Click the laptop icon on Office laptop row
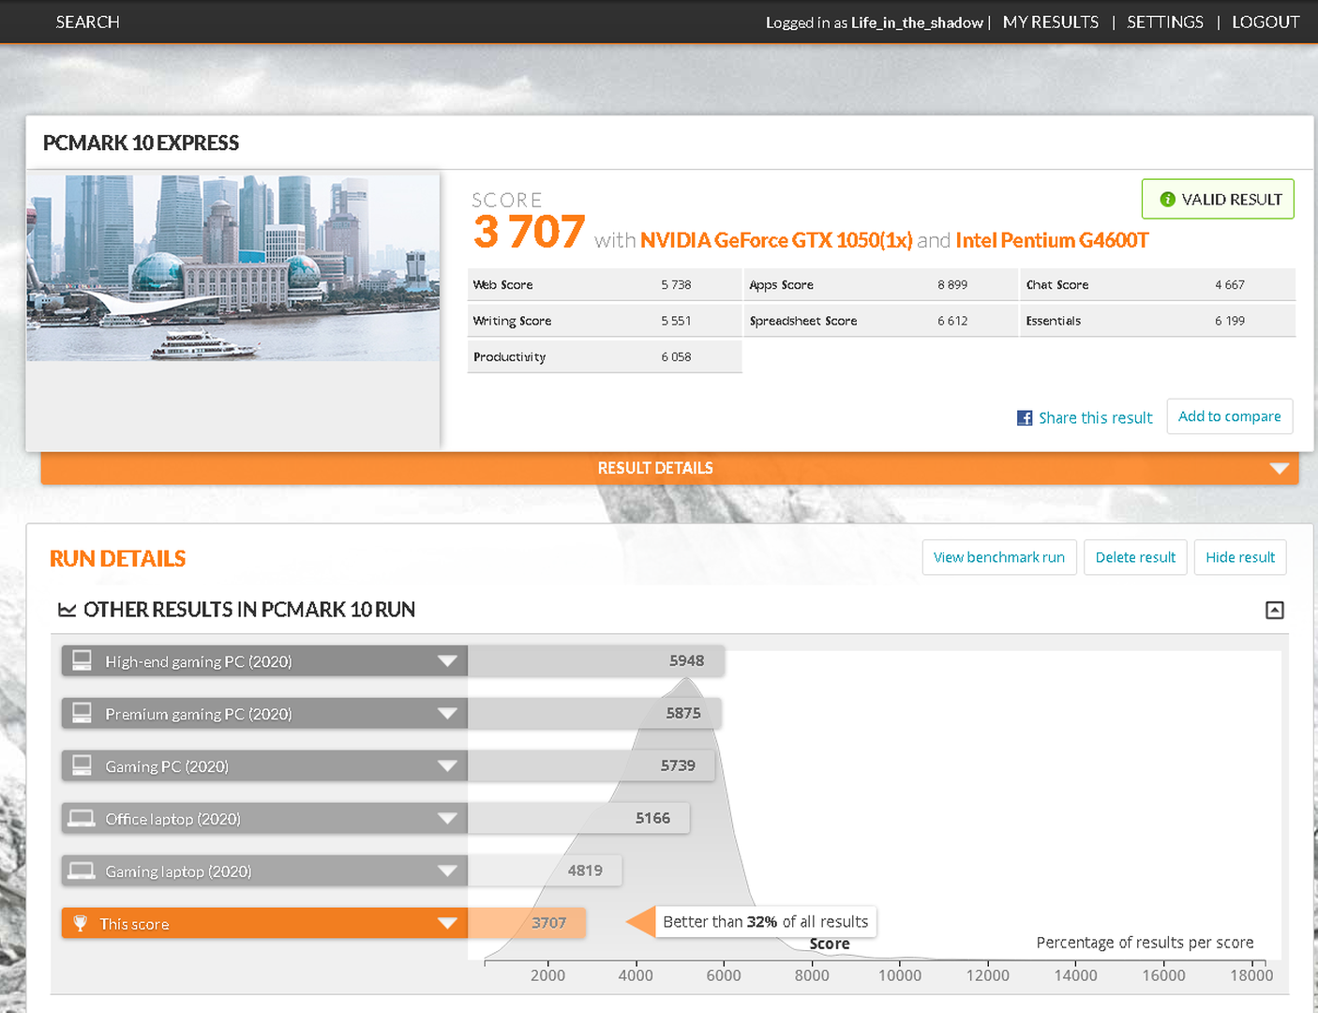1318x1013 pixels. coord(82,818)
